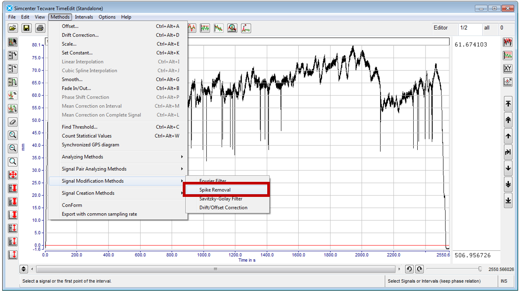Click the scatter plot with N icon
519x292 pixels.
pos(508,82)
